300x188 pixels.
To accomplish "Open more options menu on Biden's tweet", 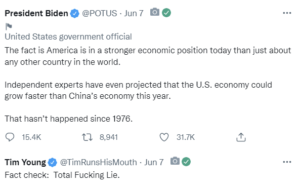I will click(x=287, y=13).
